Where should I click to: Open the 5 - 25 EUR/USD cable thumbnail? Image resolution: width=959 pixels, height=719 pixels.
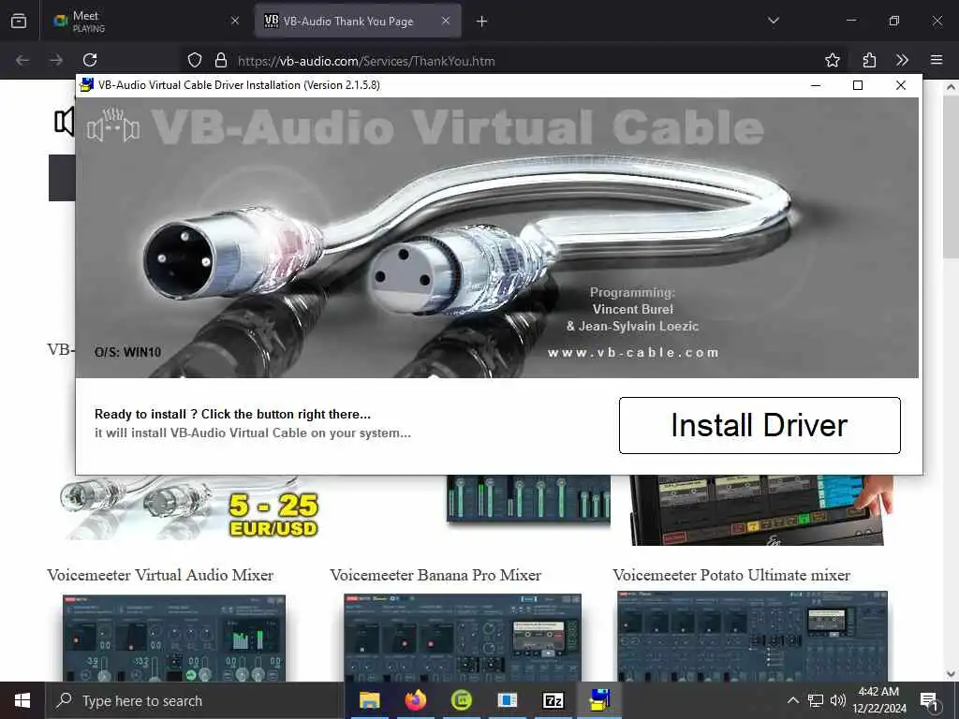click(188, 507)
